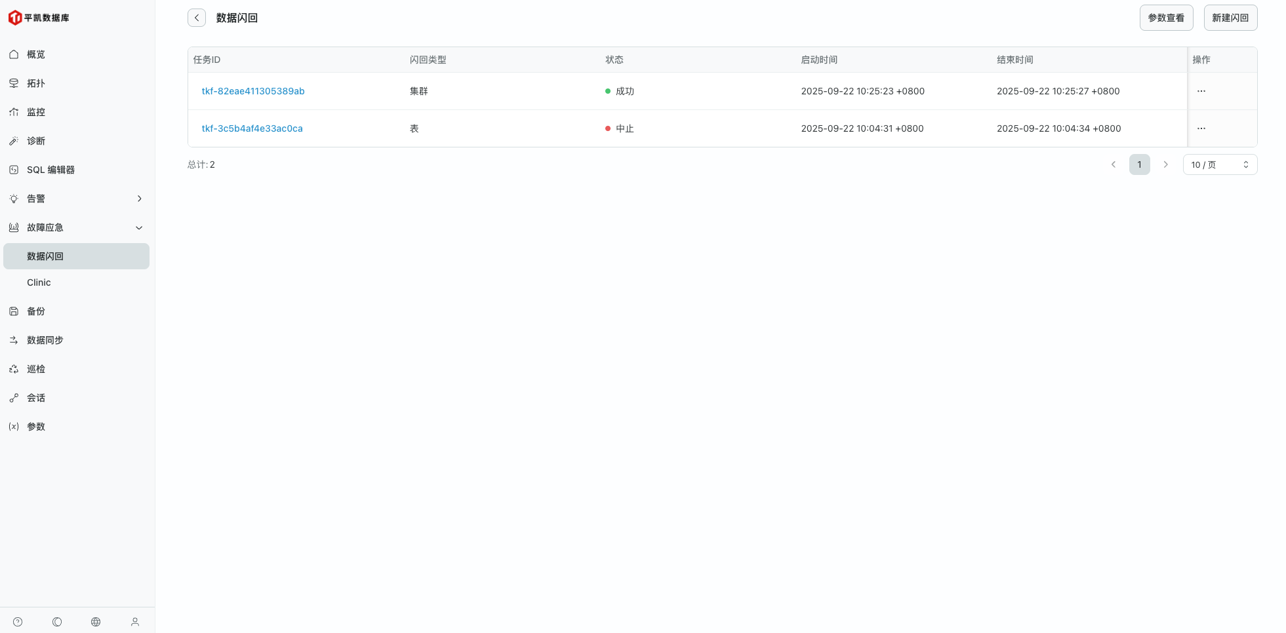Viewport: 1286px width, 633px height.
Task: Open Clinic in the sidebar
Action: pyautogui.click(x=39, y=282)
